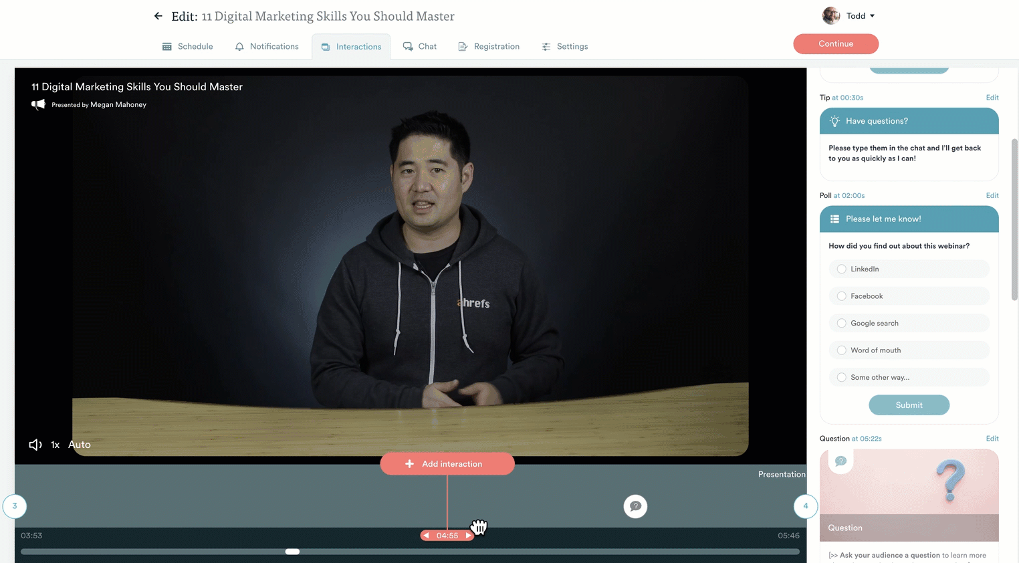Click the megaphone icon beside Megan Mahoney

(37, 104)
